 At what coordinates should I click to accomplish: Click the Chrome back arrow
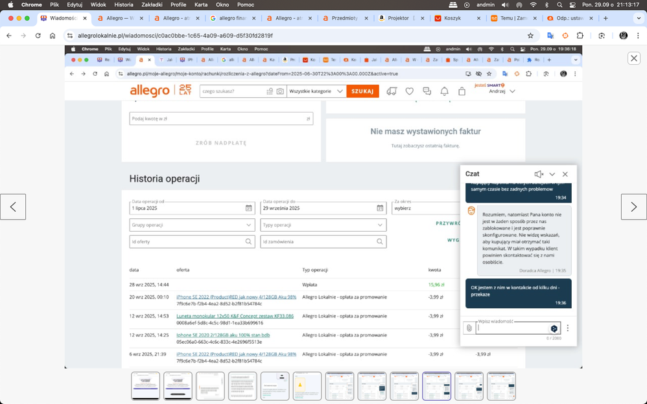(x=9, y=36)
